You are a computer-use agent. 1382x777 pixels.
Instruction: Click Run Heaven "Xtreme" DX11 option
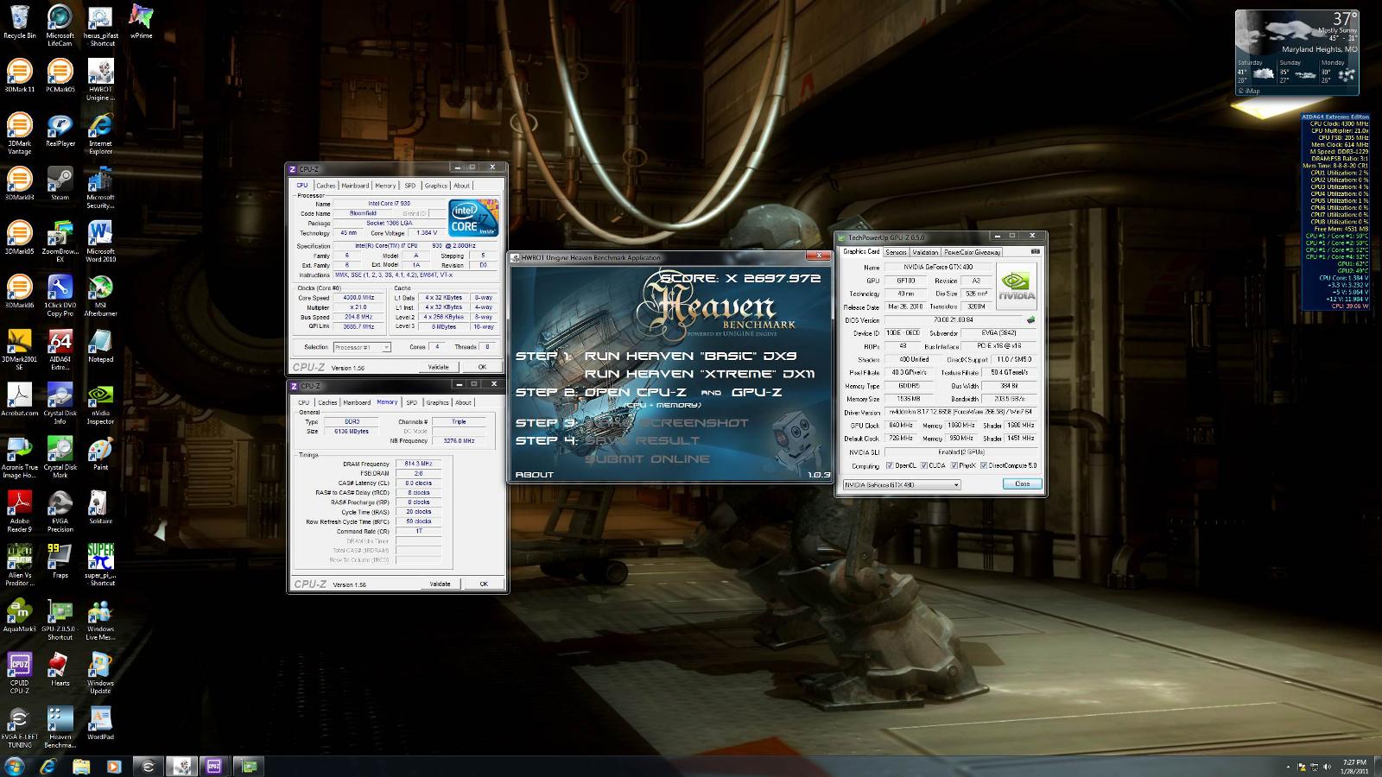tap(700, 374)
